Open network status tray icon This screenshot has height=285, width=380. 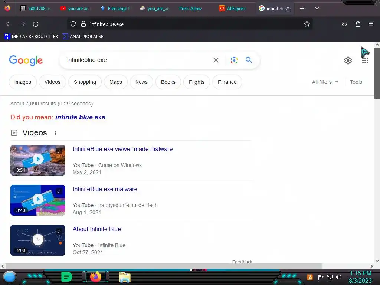pos(330,277)
